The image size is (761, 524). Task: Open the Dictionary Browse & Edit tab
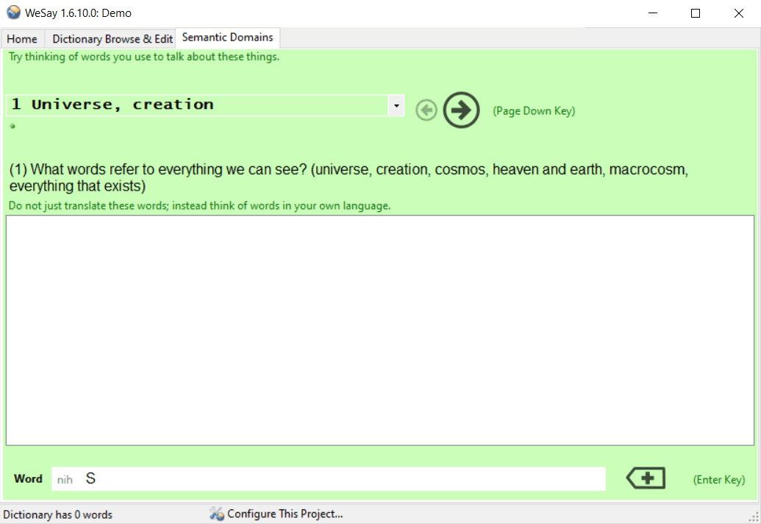pos(110,38)
